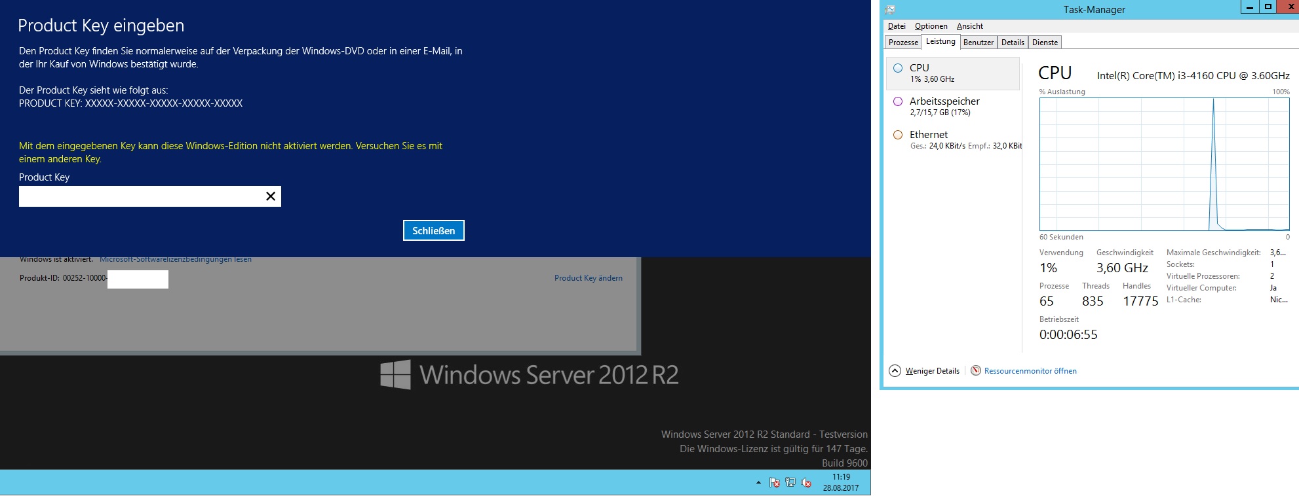Image resolution: width=1299 pixels, height=496 pixels.
Task: Click the Action Center flag tray icon
Action: point(775,483)
